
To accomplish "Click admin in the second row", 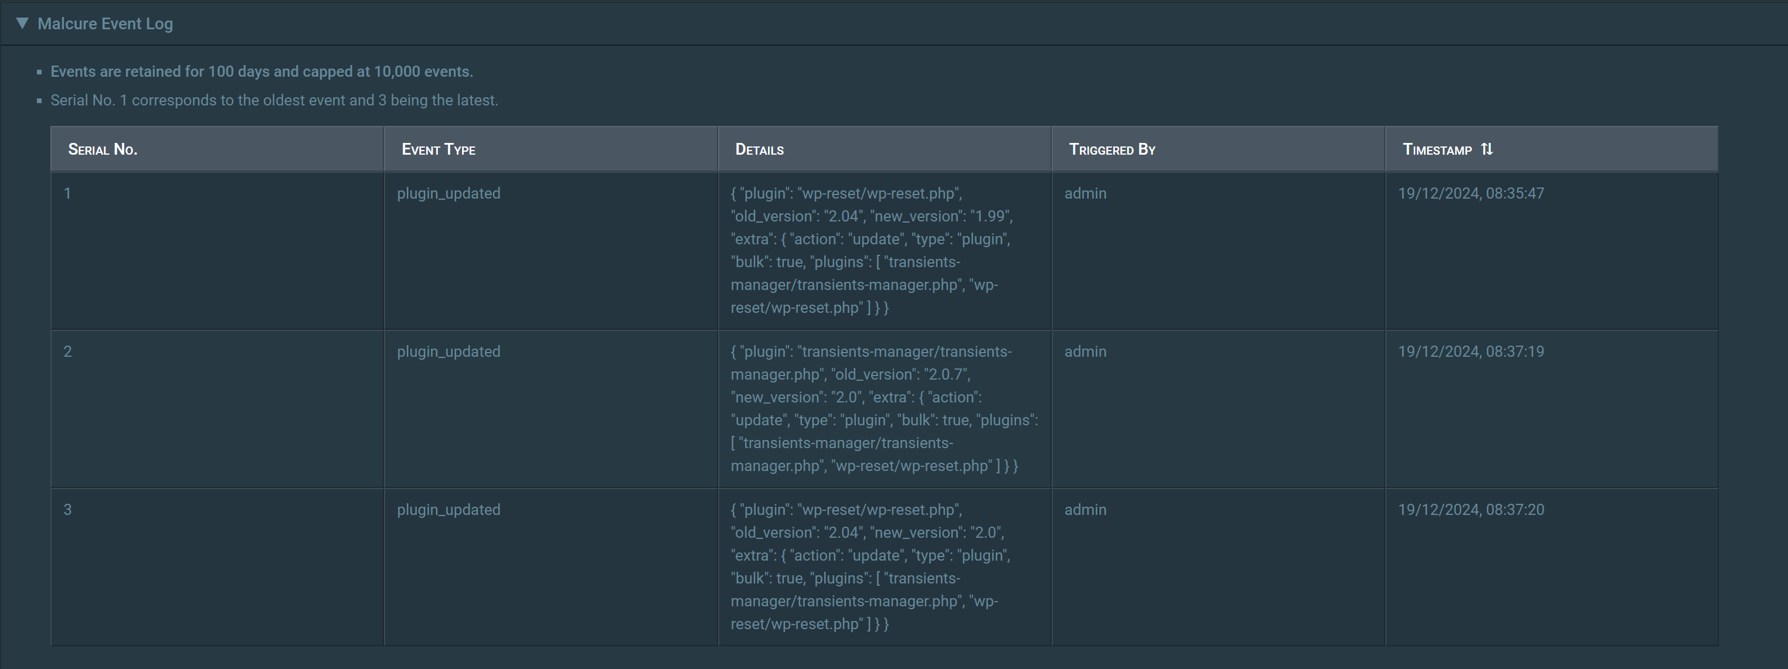I will click(1085, 351).
